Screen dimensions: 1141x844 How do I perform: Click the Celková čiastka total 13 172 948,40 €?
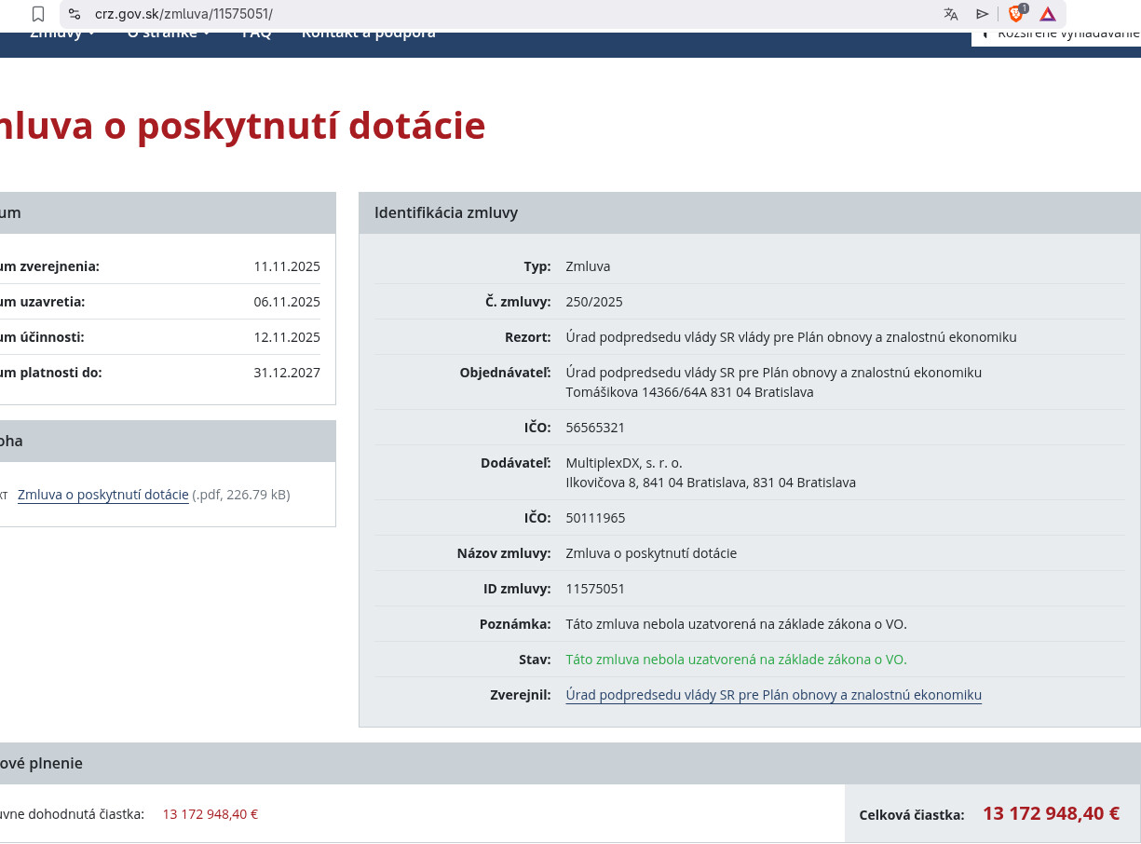click(x=1051, y=813)
